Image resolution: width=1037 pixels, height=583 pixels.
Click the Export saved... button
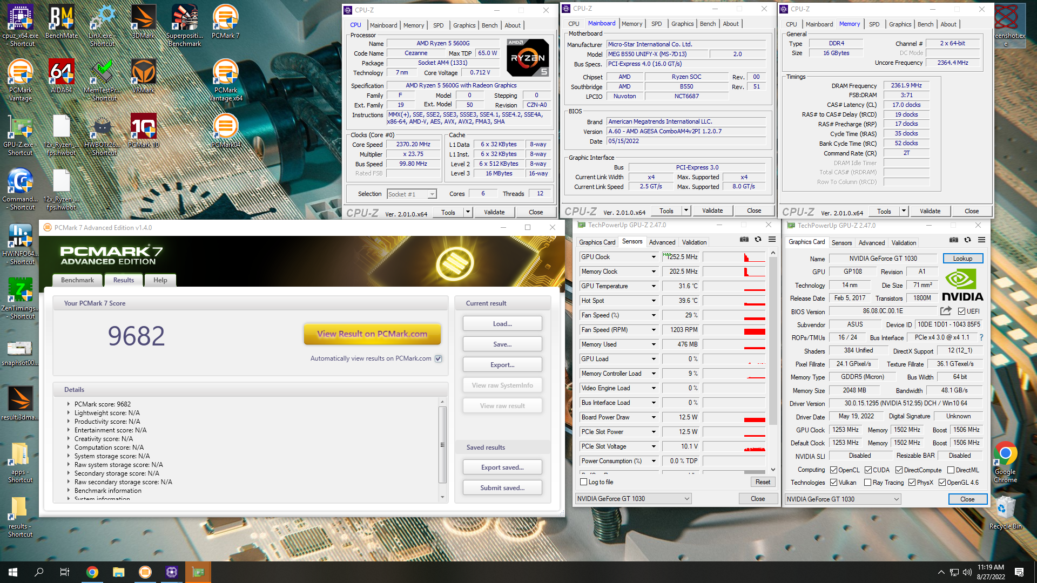click(x=502, y=467)
